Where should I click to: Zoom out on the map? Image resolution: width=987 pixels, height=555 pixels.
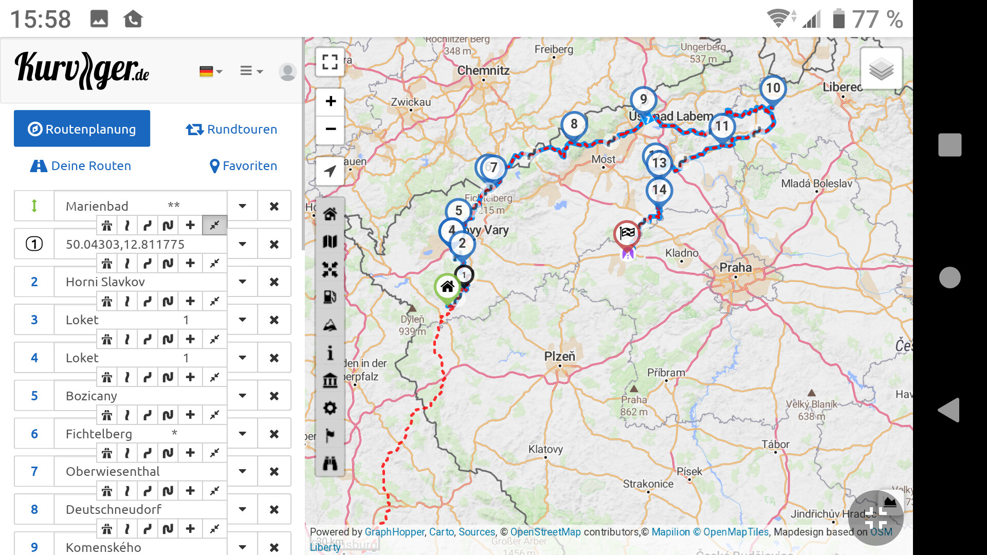pyautogui.click(x=331, y=129)
